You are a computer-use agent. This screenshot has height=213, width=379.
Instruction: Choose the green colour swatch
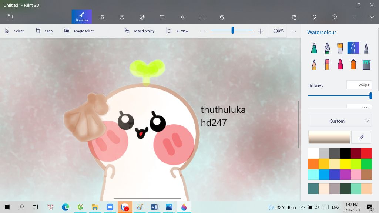(x=366, y=164)
